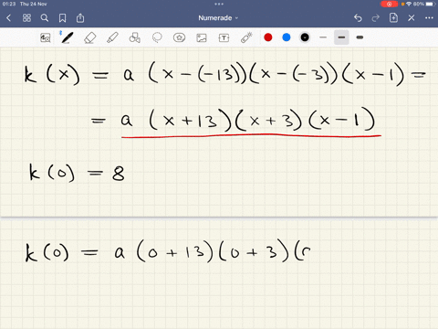The height and width of the screenshot is (329, 438).
Task: Redo the last undone action
Action: coord(376,18)
